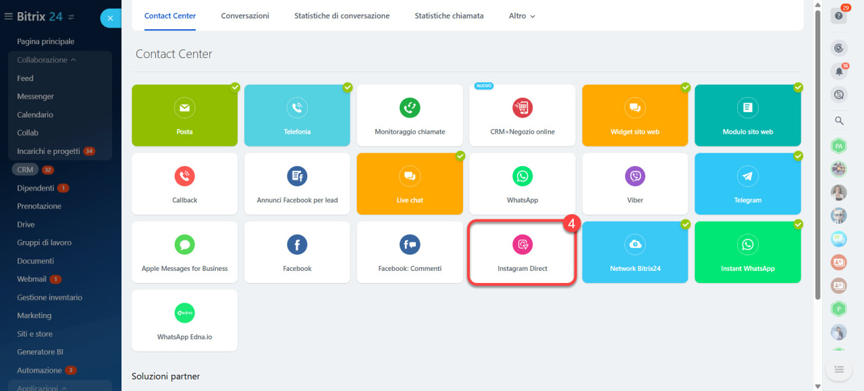Open Apple Messages for Business card
This screenshot has width=864, height=391.
(x=184, y=252)
